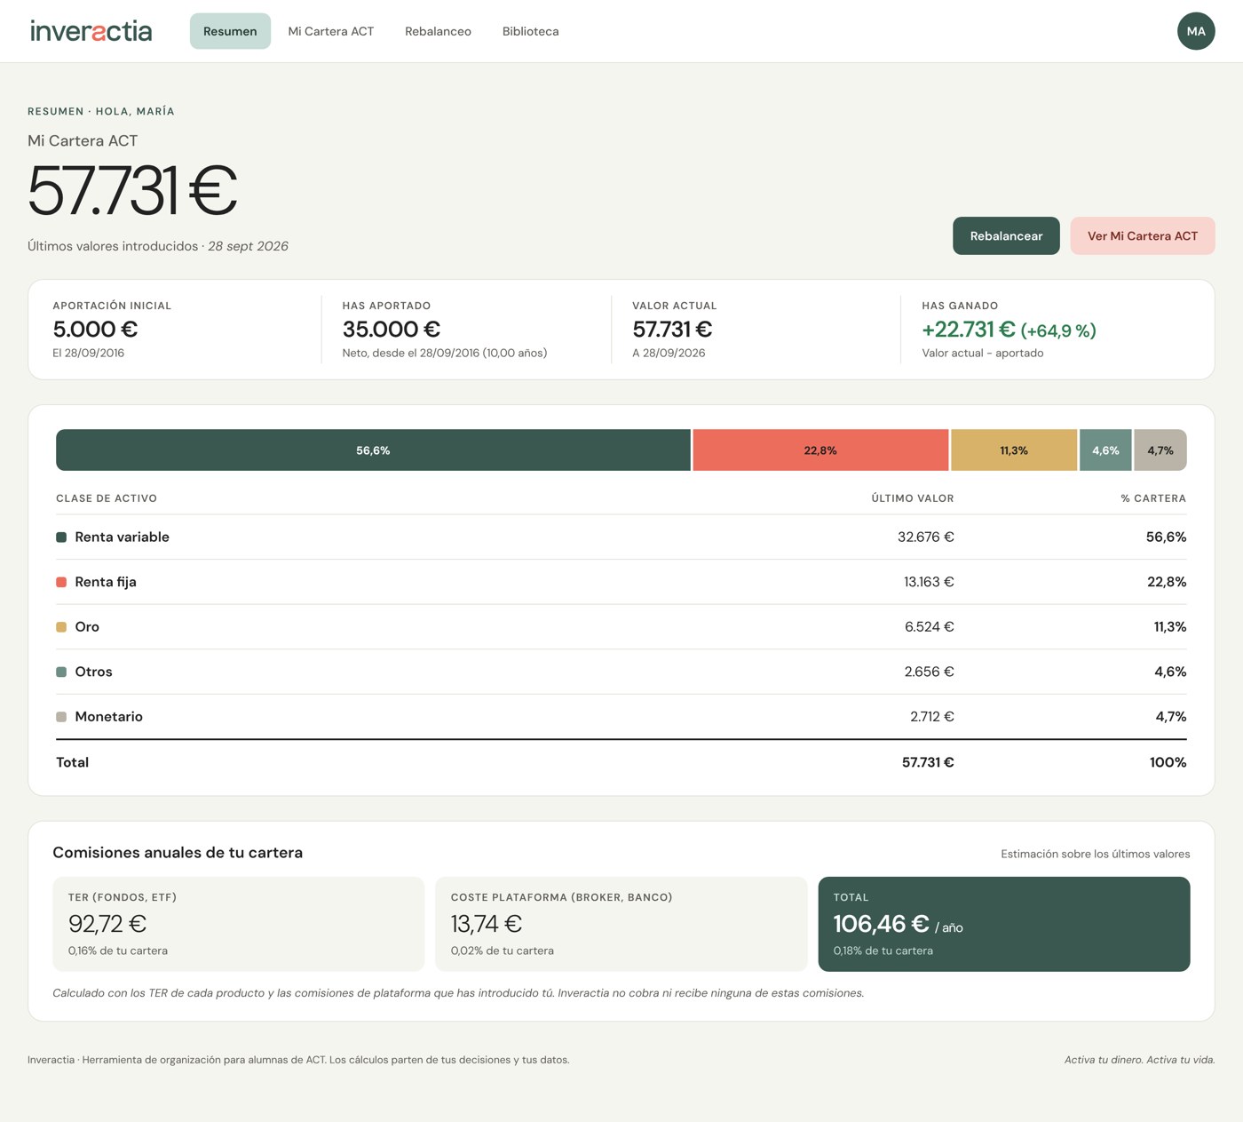Select the 4,7% grey bar segment
This screenshot has height=1122, width=1243.
coord(1160,450)
